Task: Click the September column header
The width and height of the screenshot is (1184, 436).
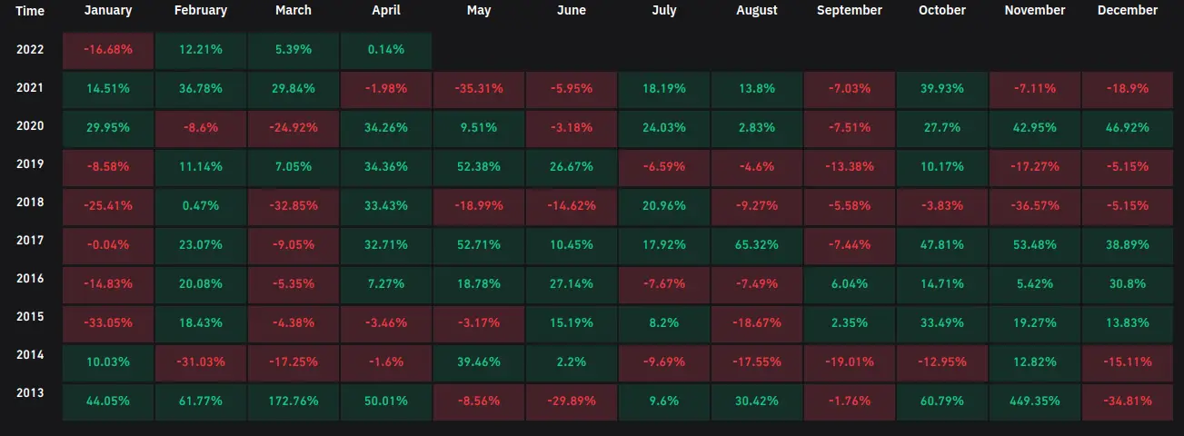Action: click(849, 11)
